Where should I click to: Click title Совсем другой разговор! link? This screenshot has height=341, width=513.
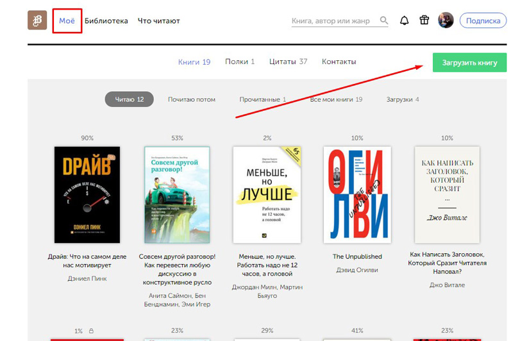click(x=177, y=269)
